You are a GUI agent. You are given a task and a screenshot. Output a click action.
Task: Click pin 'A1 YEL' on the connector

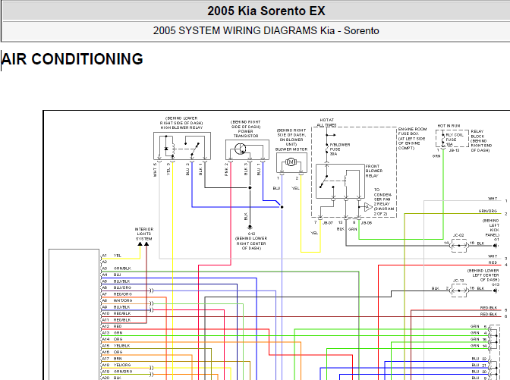click(112, 256)
